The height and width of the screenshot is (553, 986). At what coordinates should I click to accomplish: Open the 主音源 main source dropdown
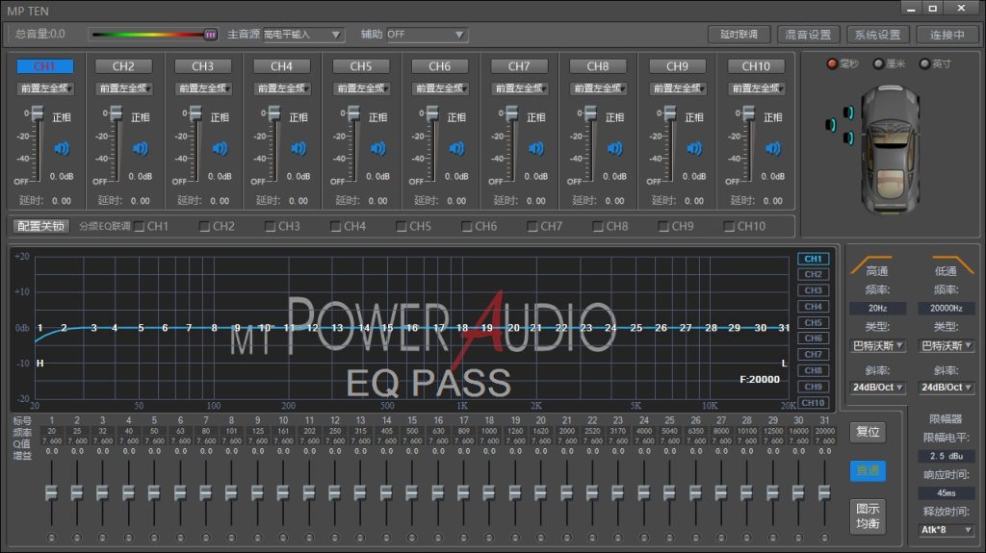click(303, 35)
